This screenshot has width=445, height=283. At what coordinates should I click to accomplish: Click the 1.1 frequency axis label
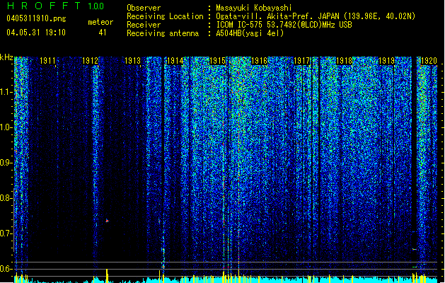[6, 92]
